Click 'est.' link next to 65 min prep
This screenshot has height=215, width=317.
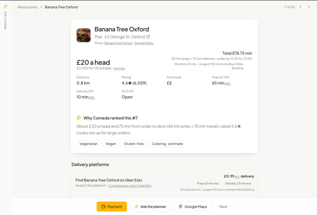coord(228,83)
